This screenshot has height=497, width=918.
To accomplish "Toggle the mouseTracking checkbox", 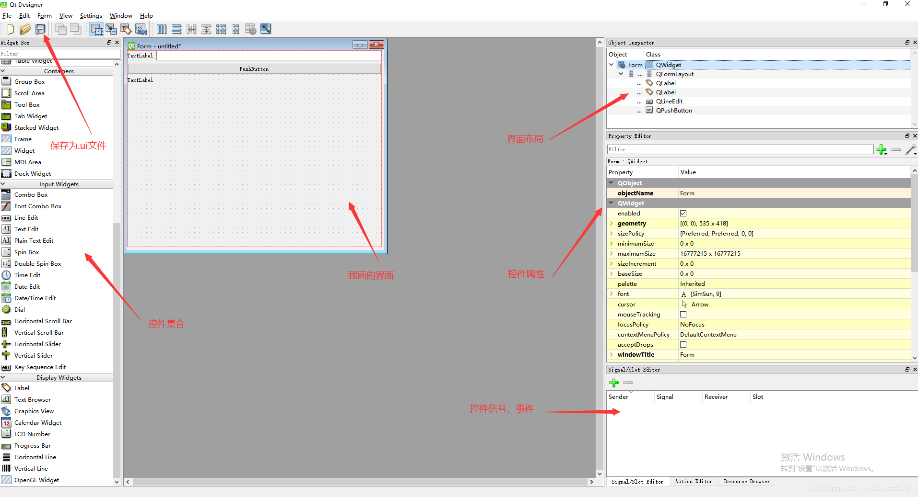I will (683, 315).
